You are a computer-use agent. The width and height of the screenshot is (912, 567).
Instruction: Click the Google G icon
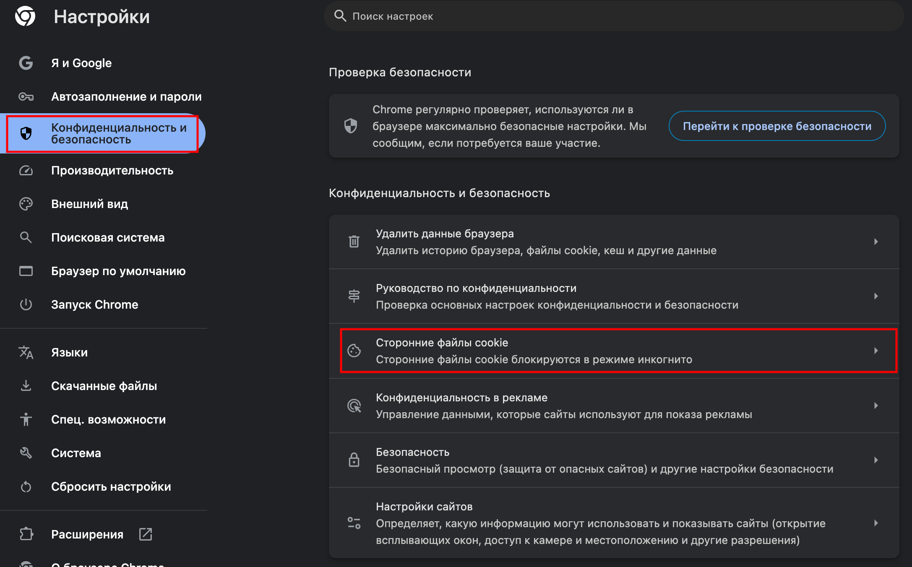(x=26, y=63)
